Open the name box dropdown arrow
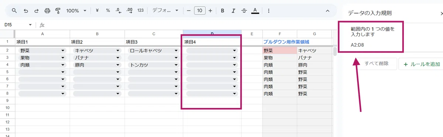The height and width of the screenshot is (137, 443). click(30, 25)
